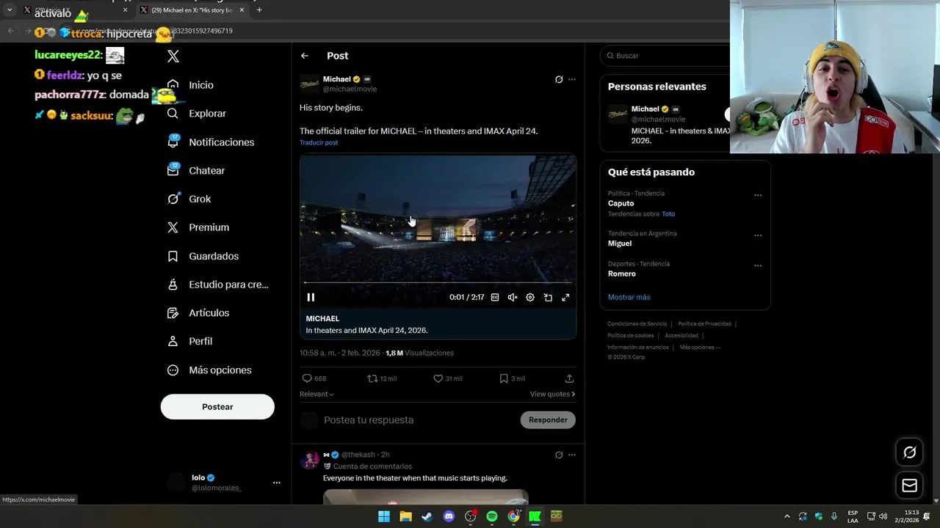This screenshot has height=528, width=940.
Task: Click the Responder button
Action: point(548,420)
